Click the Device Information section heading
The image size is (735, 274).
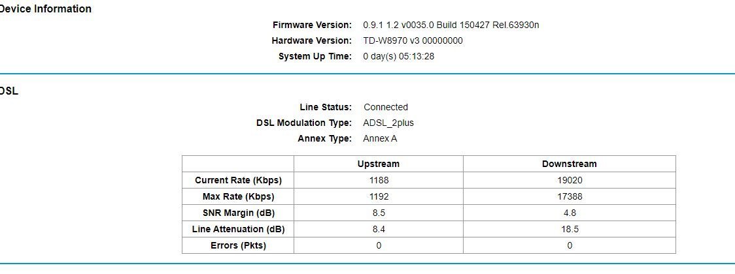pos(46,9)
